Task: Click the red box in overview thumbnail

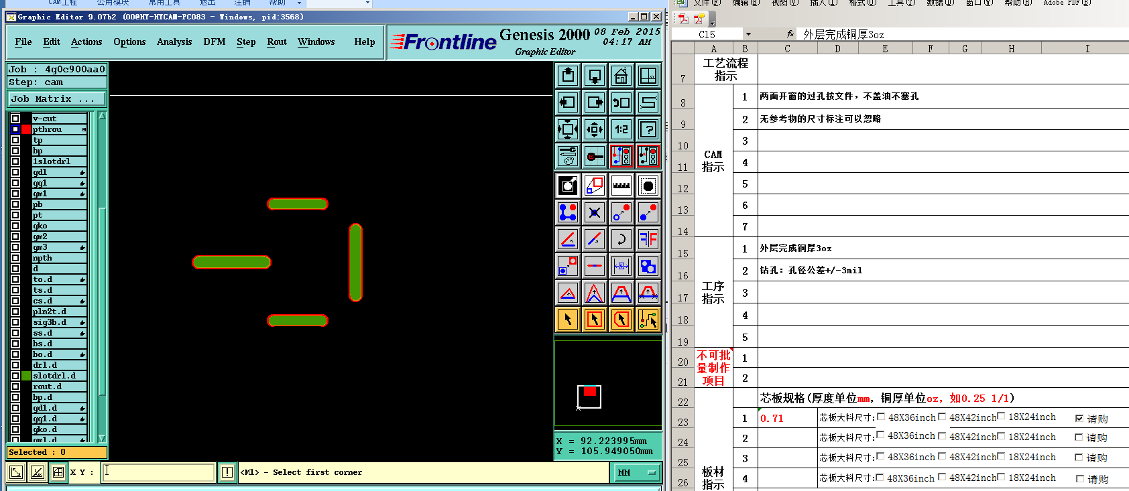Action: click(590, 391)
